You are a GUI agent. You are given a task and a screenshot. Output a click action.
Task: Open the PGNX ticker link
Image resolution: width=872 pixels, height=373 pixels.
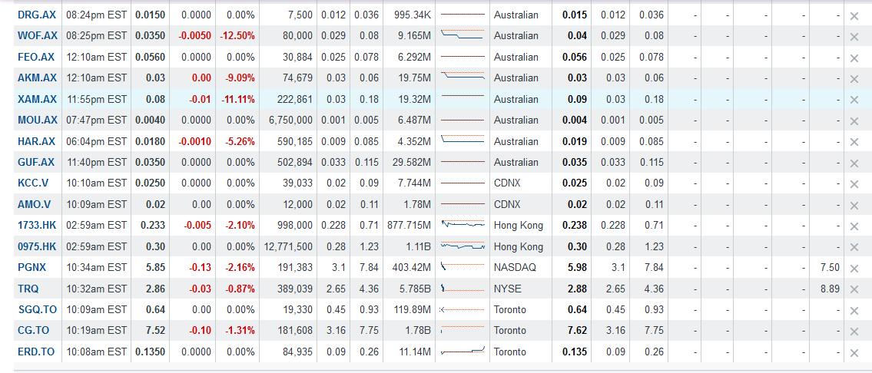(31, 267)
